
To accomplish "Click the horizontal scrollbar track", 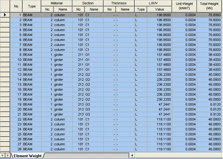I will [176, 156].
